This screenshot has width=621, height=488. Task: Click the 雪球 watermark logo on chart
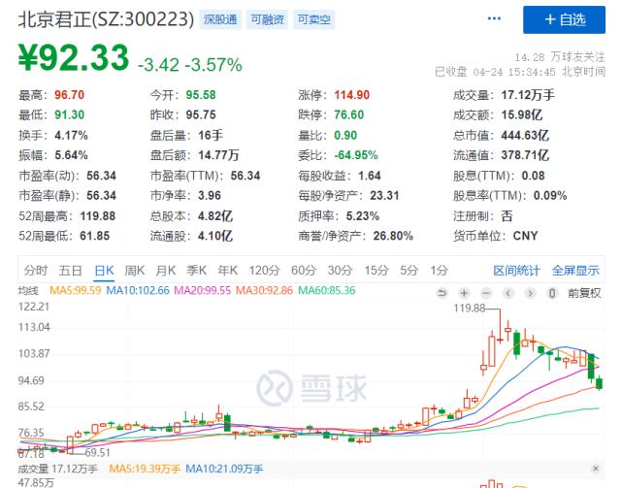pos(311,388)
